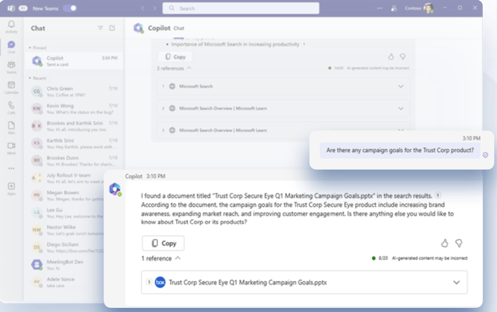Expand the Trust Corp pptx reference chevron

click(x=456, y=282)
